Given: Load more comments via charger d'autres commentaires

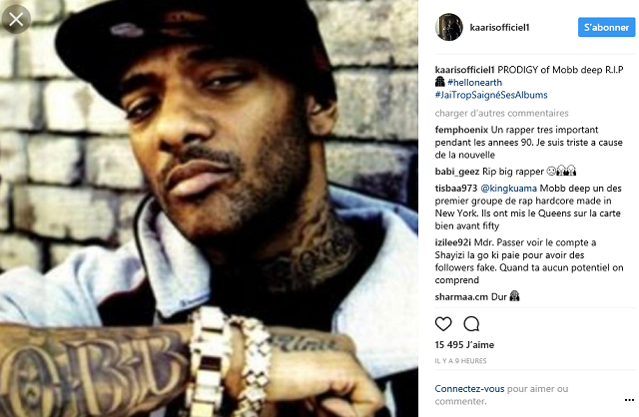Looking at the screenshot, I should click(x=501, y=113).
